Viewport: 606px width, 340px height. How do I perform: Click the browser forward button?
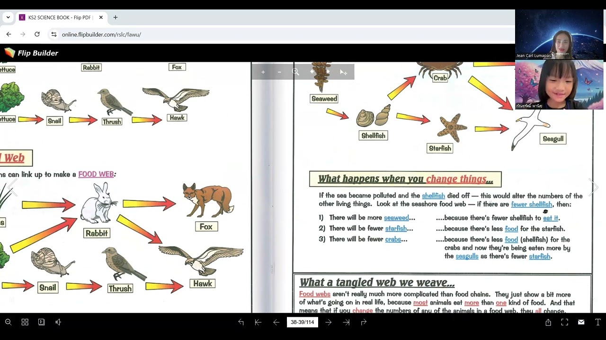point(23,34)
